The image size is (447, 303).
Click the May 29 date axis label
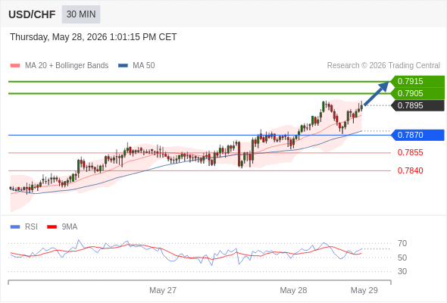click(x=364, y=290)
